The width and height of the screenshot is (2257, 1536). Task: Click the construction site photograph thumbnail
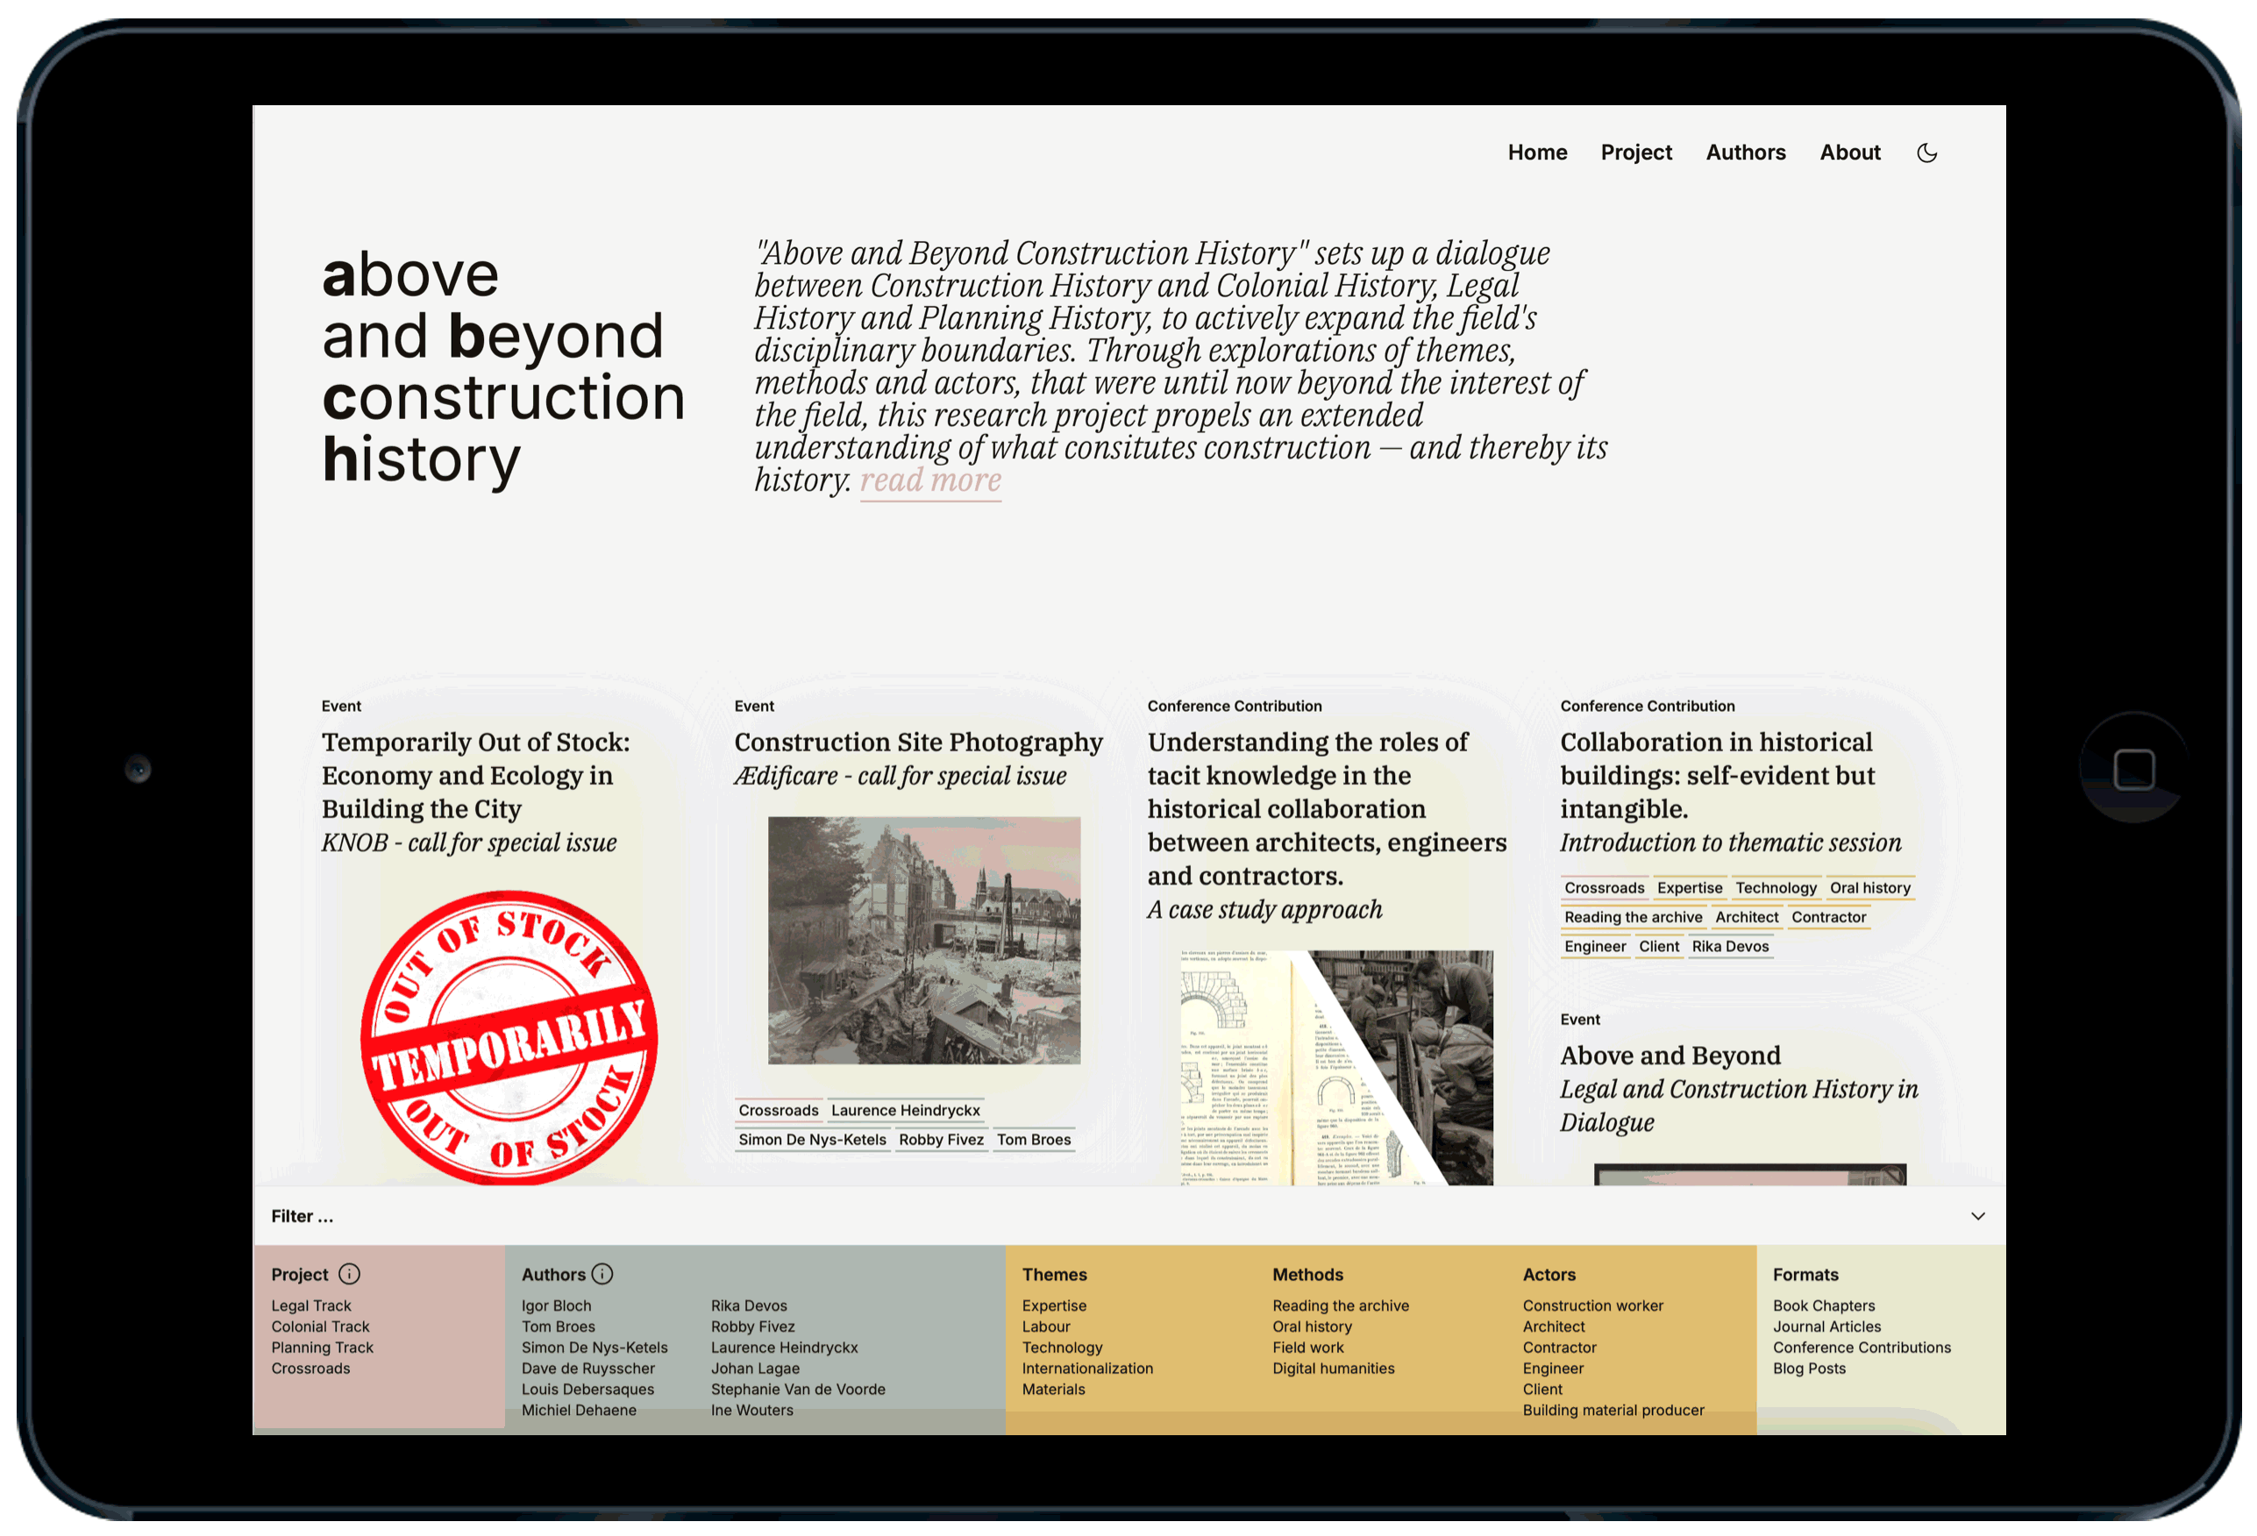tap(923, 940)
